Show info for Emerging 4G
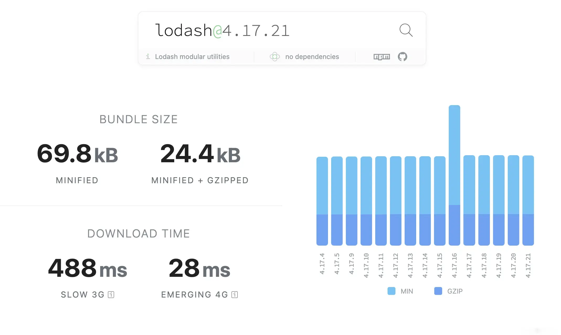Image resolution: width=561 pixels, height=335 pixels. 235,295
